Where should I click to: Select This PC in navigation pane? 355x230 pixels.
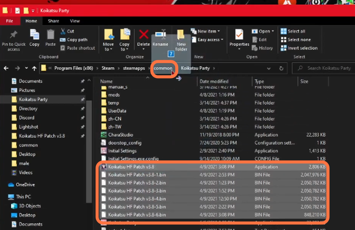tap(23, 197)
